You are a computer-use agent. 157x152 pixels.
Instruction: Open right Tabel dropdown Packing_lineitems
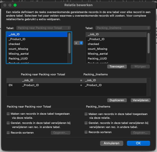pos(123,28)
